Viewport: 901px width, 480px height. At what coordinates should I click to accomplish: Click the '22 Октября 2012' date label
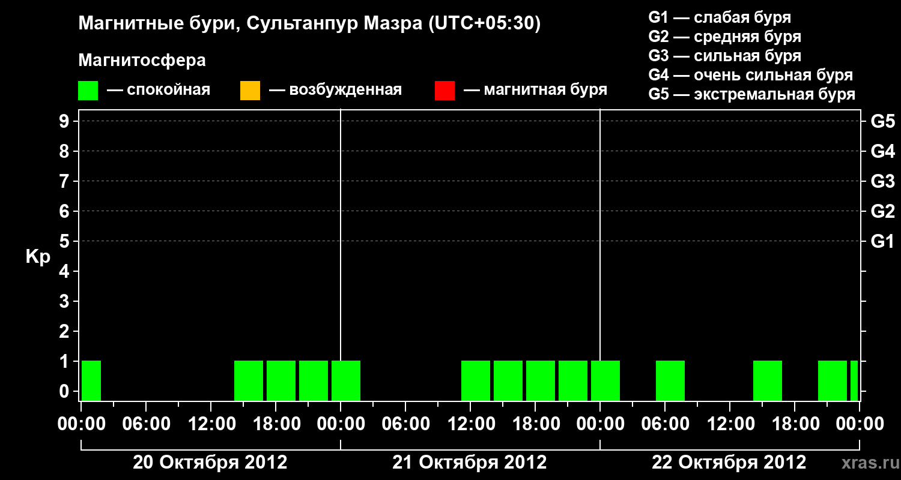(x=729, y=463)
